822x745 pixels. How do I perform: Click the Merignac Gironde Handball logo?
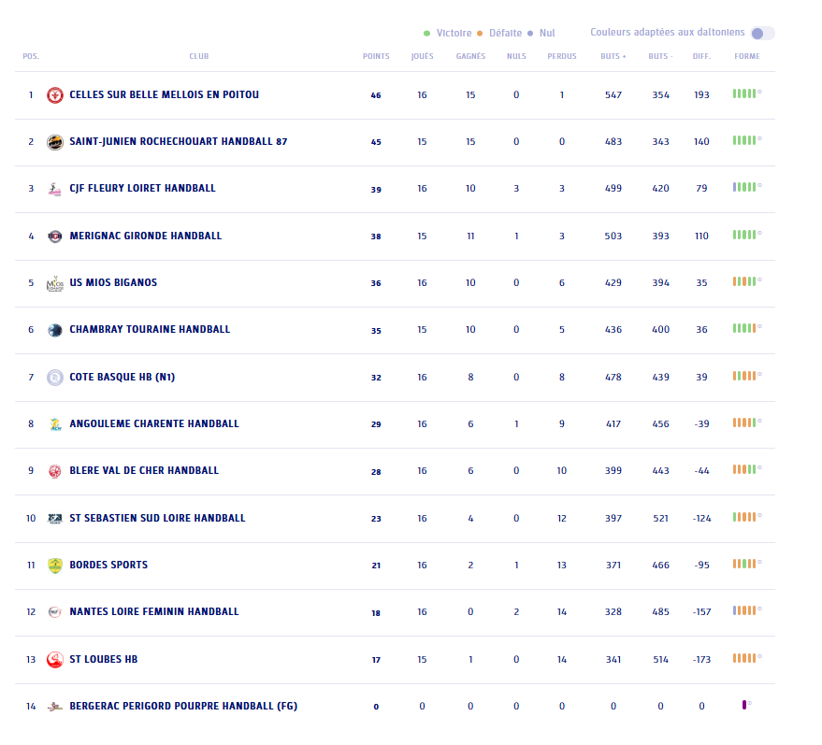pos(55,236)
